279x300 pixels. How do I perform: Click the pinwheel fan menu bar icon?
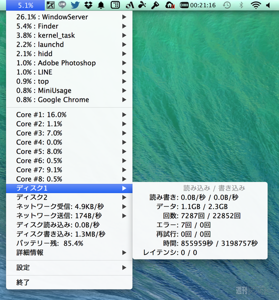tap(142, 5)
